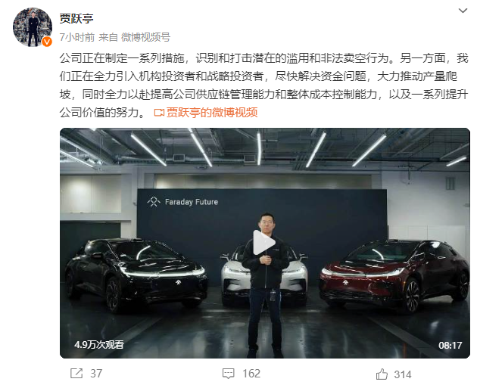Open the 贾跃亭的微博视频 link

coord(212,113)
